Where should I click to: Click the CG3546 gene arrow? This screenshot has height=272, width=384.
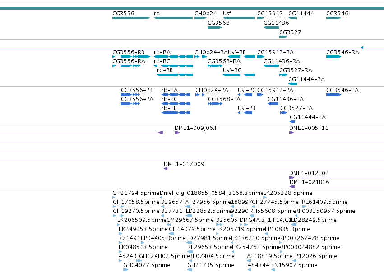click(333, 18)
